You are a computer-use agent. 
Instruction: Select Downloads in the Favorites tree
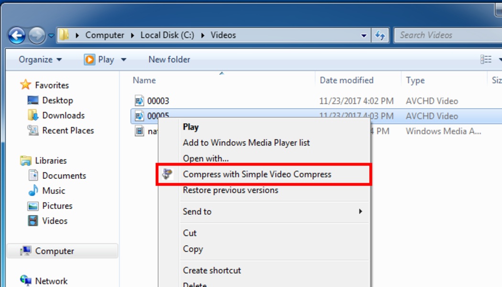tap(63, 115)
